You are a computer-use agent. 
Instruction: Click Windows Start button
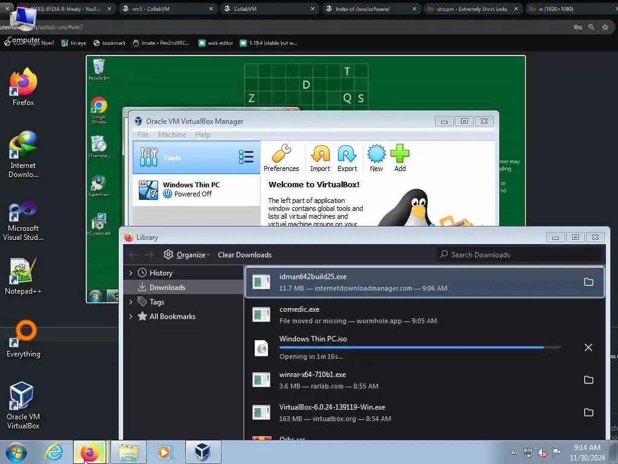[x=16, y=452]
